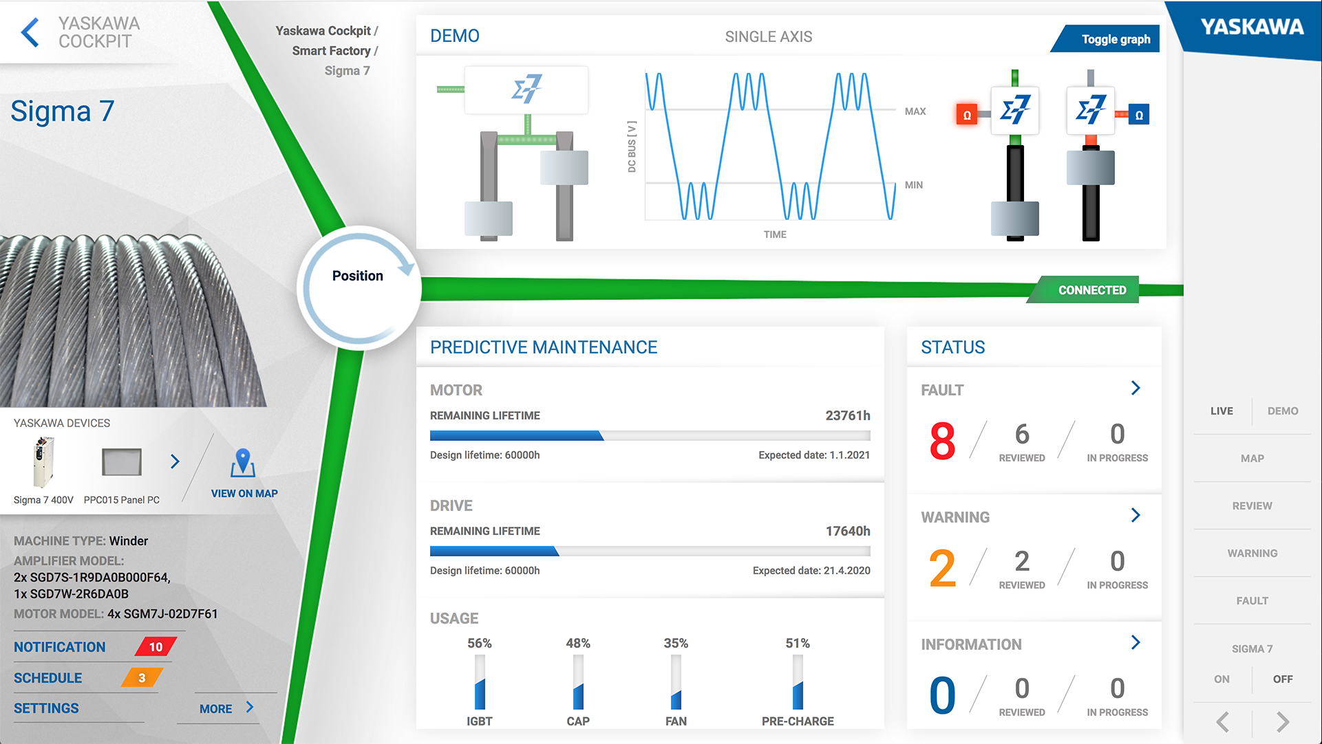Click the blue resistor Ω icon

pos(1139,115)
